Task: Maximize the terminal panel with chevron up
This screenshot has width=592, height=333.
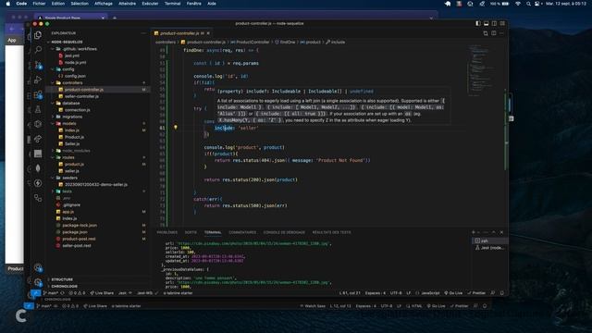Action: pos(493,232)
